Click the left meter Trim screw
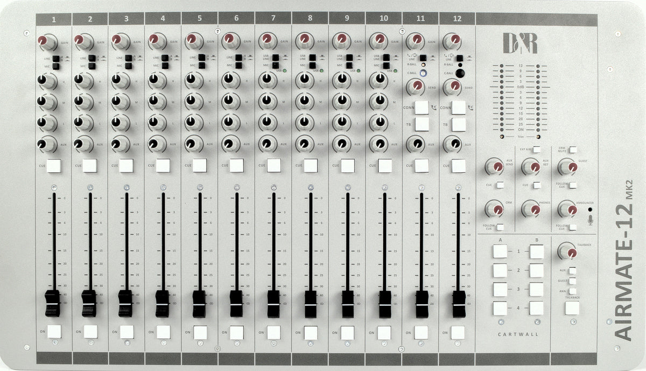The image size is (646, 371). (x=501, y=136)
